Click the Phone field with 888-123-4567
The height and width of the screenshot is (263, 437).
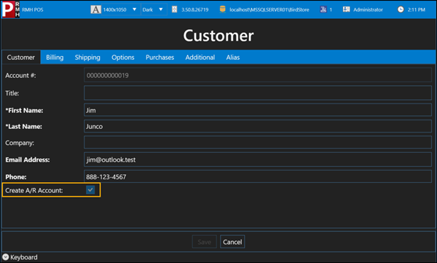pyautogui.click(x=258, y=176)
